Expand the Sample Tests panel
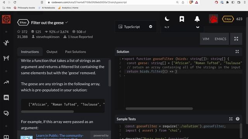Viewport: 248px width, 139px height. point(231,119)
